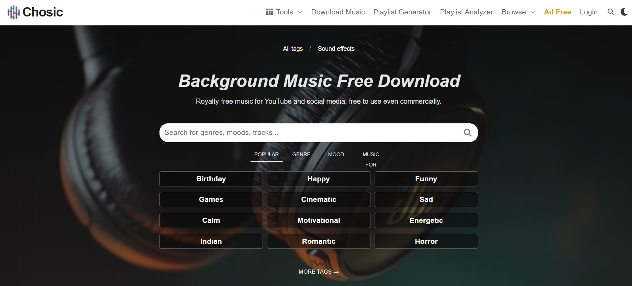Open the Sound effects link
The height and width of the screenshot is (286, 632).
tap(336, 49)
